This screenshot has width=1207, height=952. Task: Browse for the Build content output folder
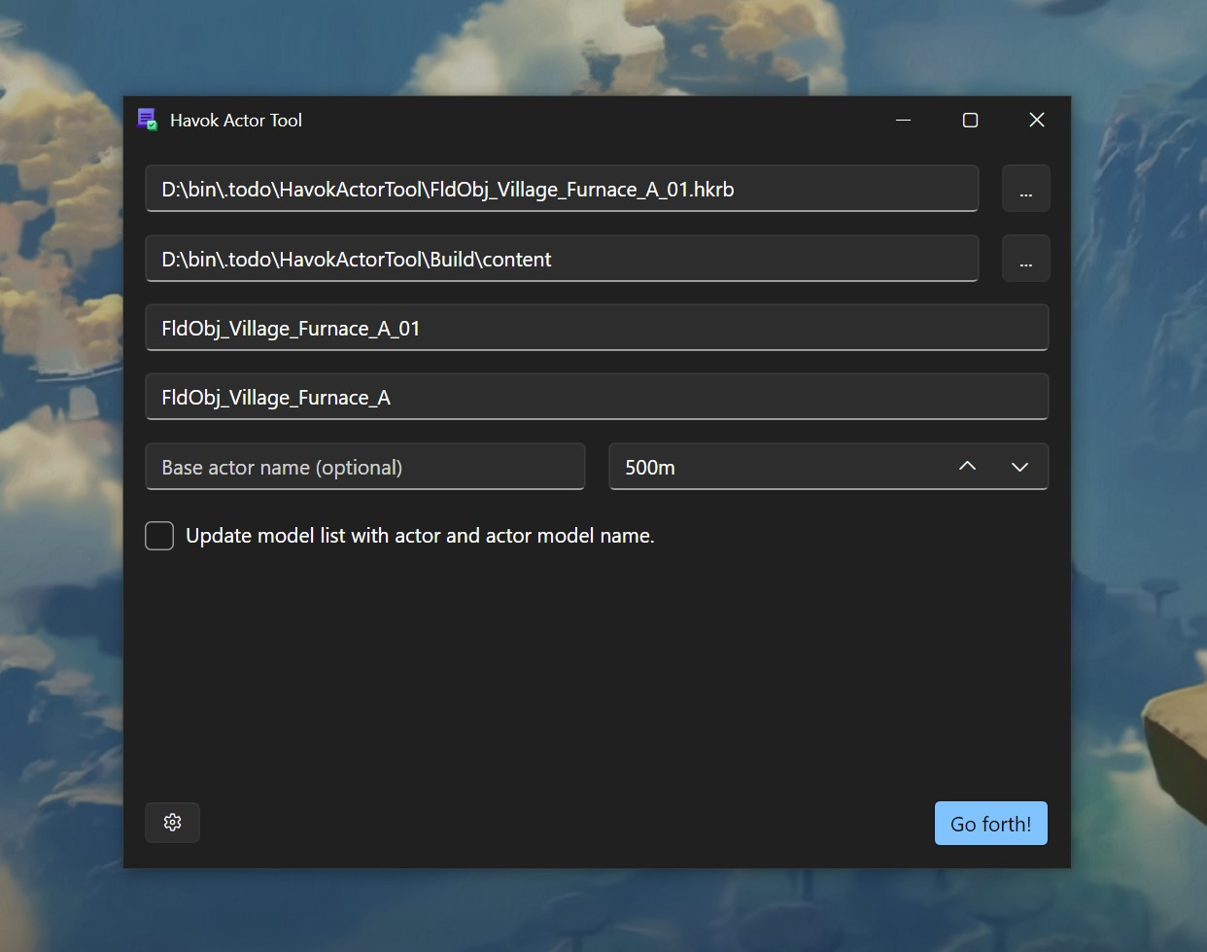[1025, 259]
